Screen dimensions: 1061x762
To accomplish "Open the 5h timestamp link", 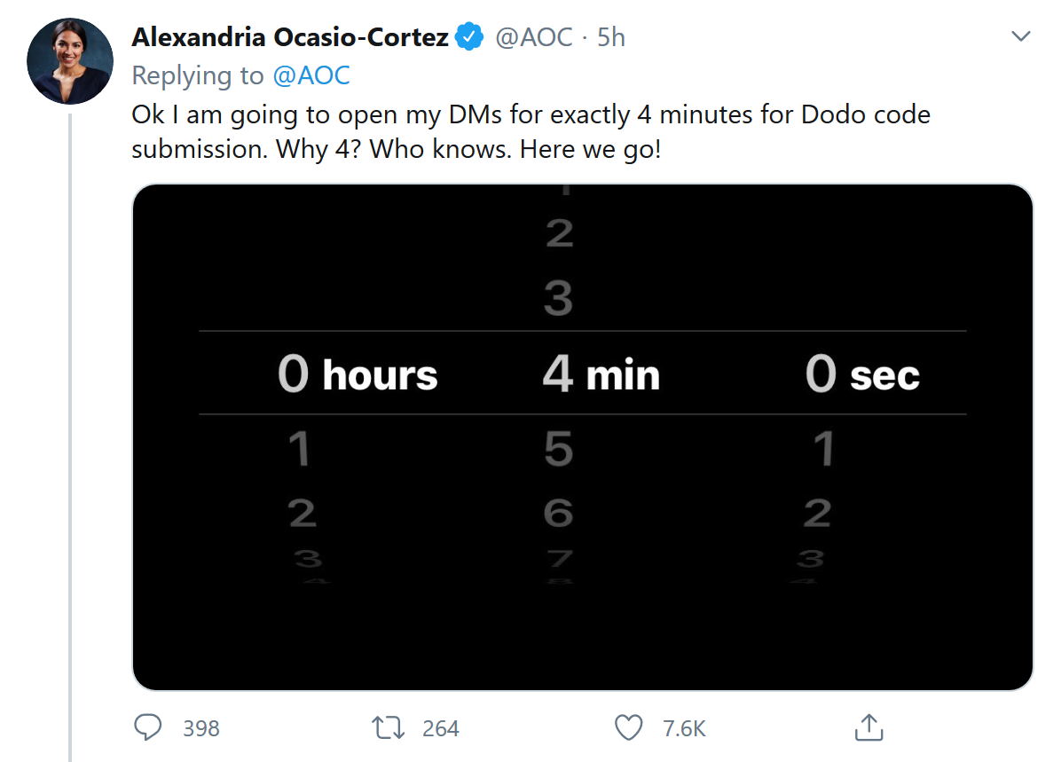I will click(x=610, y=37).
